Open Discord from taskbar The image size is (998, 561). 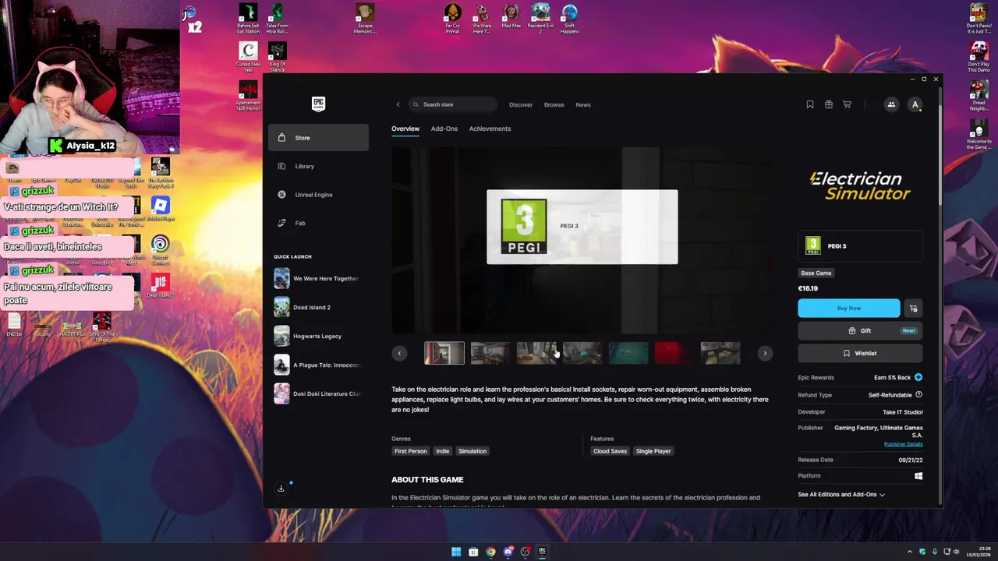click(508, 552)
